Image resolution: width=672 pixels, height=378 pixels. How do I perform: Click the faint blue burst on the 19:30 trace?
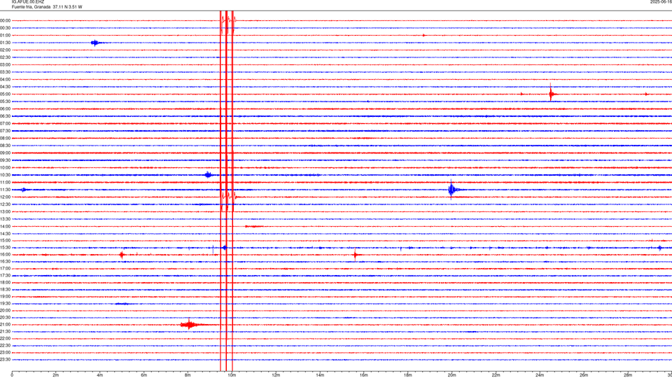click(122, 304)
